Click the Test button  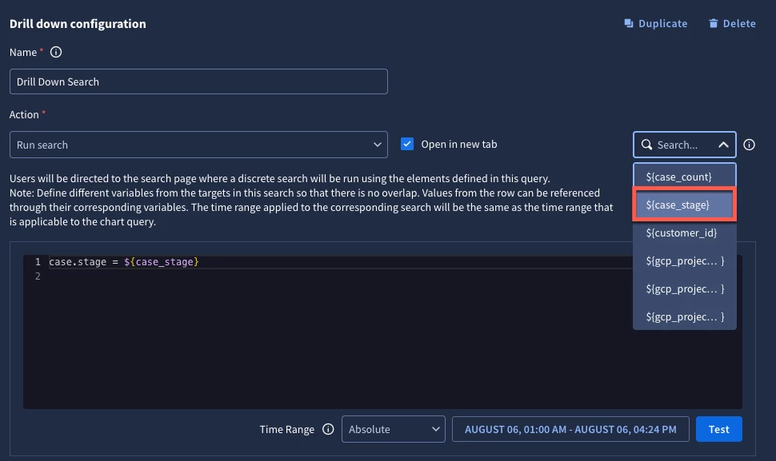[718, 429]
